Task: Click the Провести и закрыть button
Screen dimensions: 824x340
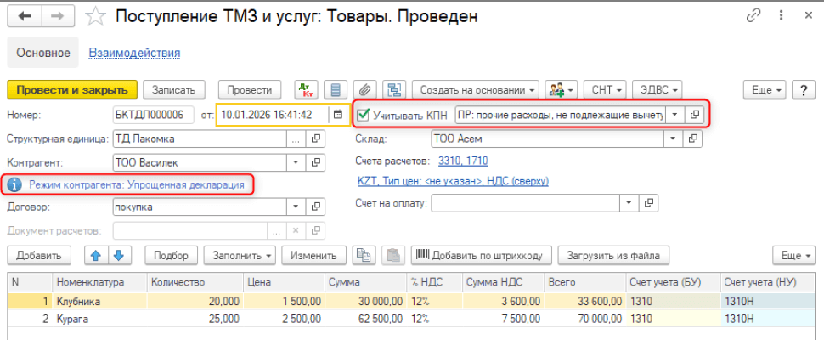Action: pos(71,90)
